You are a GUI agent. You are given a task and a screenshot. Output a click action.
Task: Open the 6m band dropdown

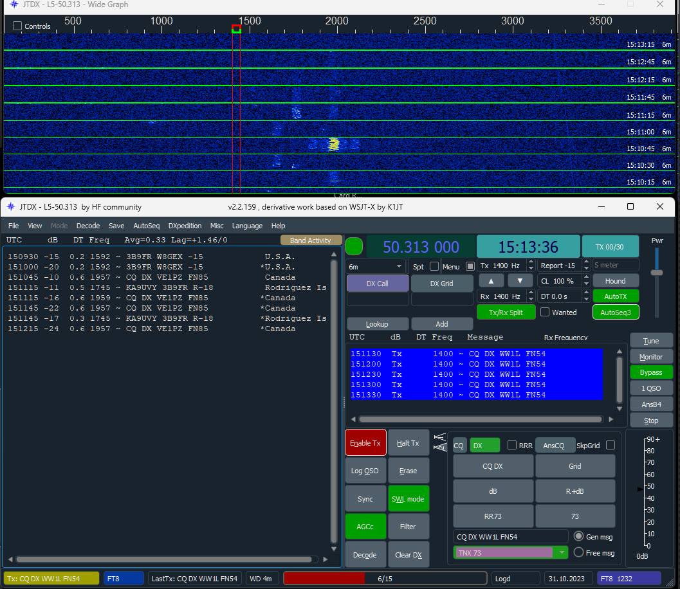pos(375,267)
